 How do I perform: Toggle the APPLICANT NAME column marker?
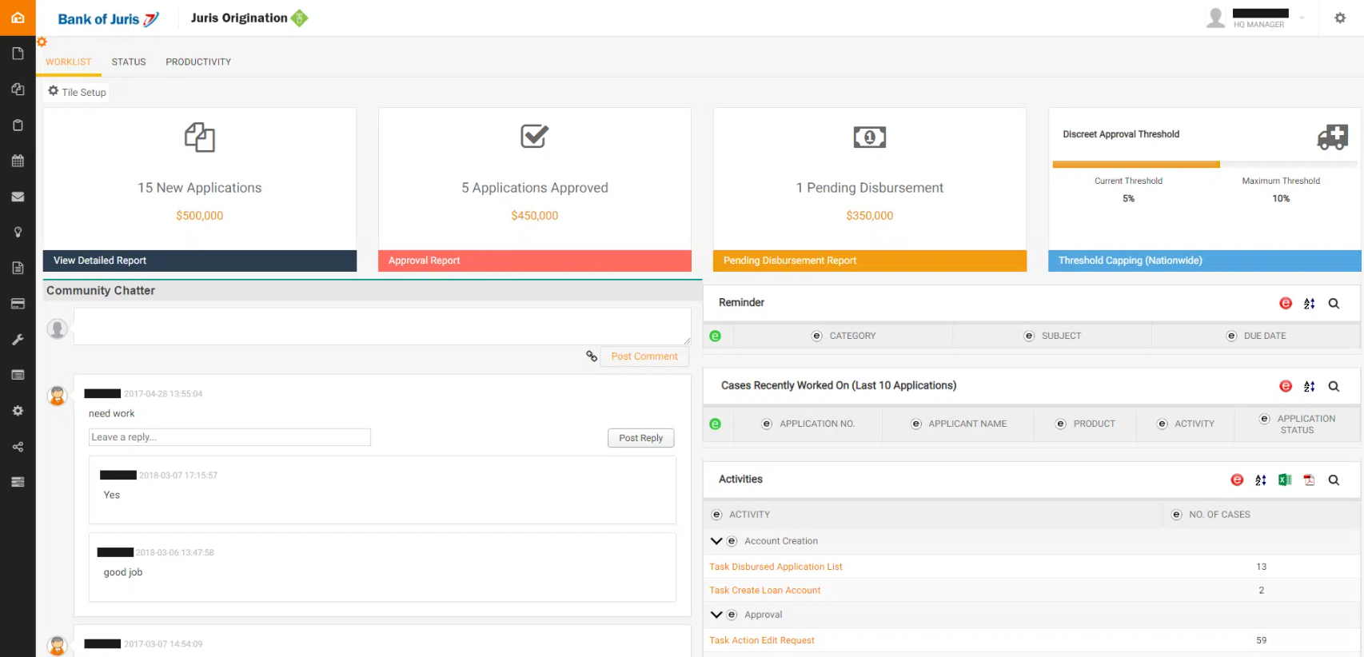pyautogui.click(x=916, y=424)
